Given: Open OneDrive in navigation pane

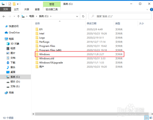Looking at the screenshot, I should 14,33.
